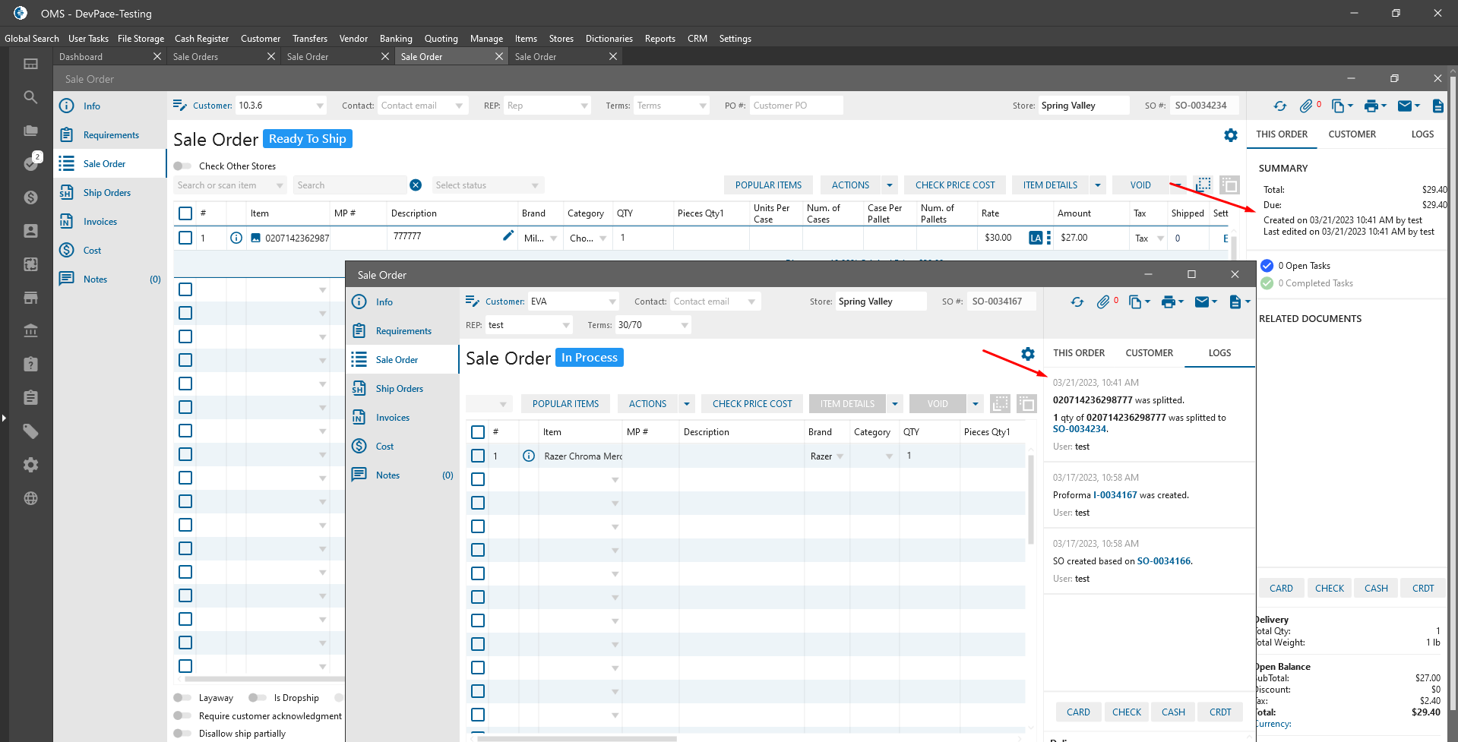1458x742 pixels.
Task: Click the refresh icon in outer order toolbar
Action: pos(1280,106)
